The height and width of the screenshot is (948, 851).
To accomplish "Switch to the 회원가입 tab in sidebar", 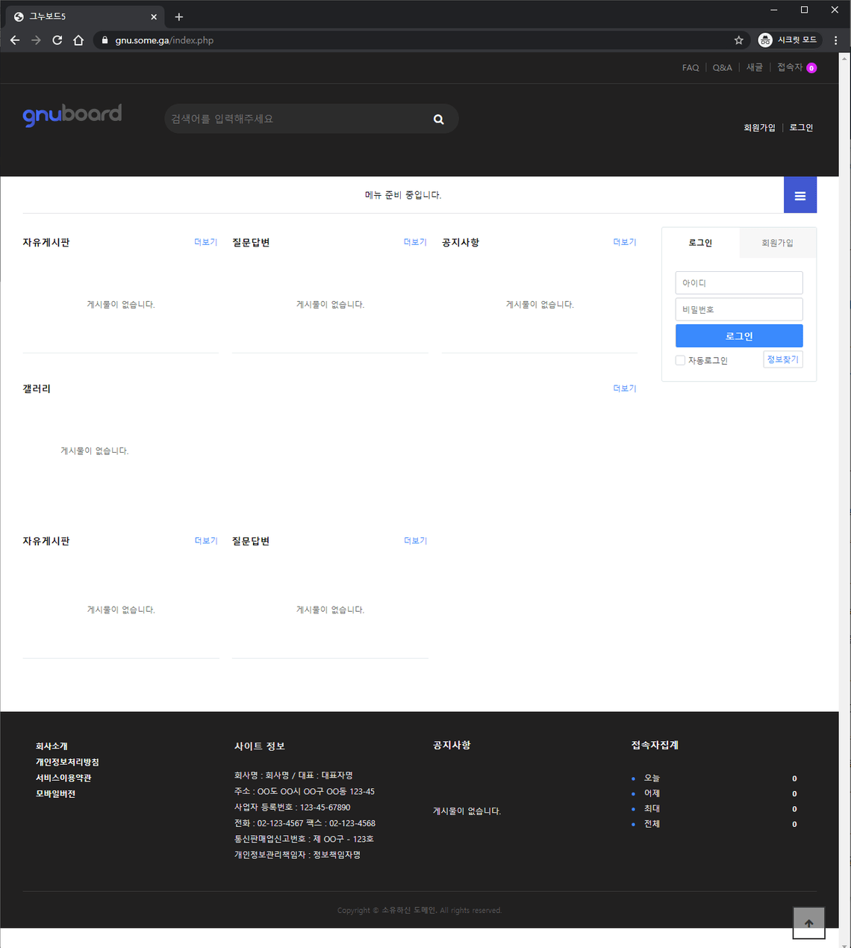I will tap(777, 243).
